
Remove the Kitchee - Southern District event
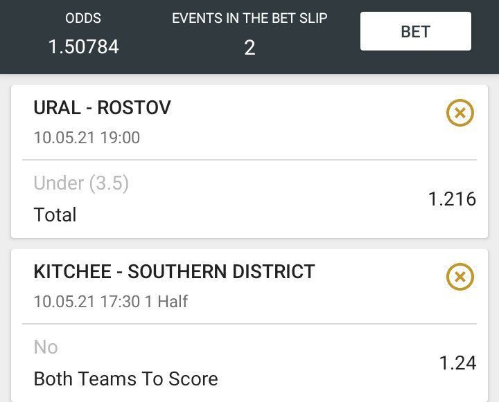pyautogui.click(x=459, y=277)
